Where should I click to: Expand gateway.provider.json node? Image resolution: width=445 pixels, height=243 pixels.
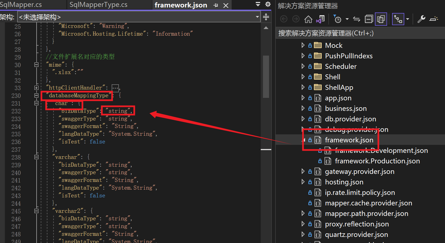point(303,171)
